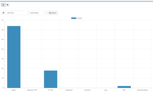The image size is (153, 93).
Task: Click the 30 y-axis value
Action: pyautogui.click(x=3, y=59)
